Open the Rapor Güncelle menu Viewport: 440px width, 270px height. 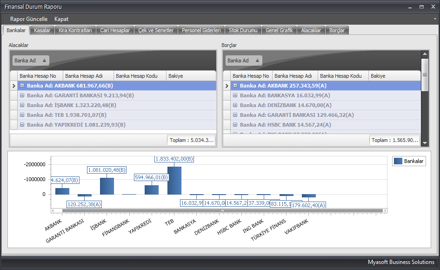29,19
